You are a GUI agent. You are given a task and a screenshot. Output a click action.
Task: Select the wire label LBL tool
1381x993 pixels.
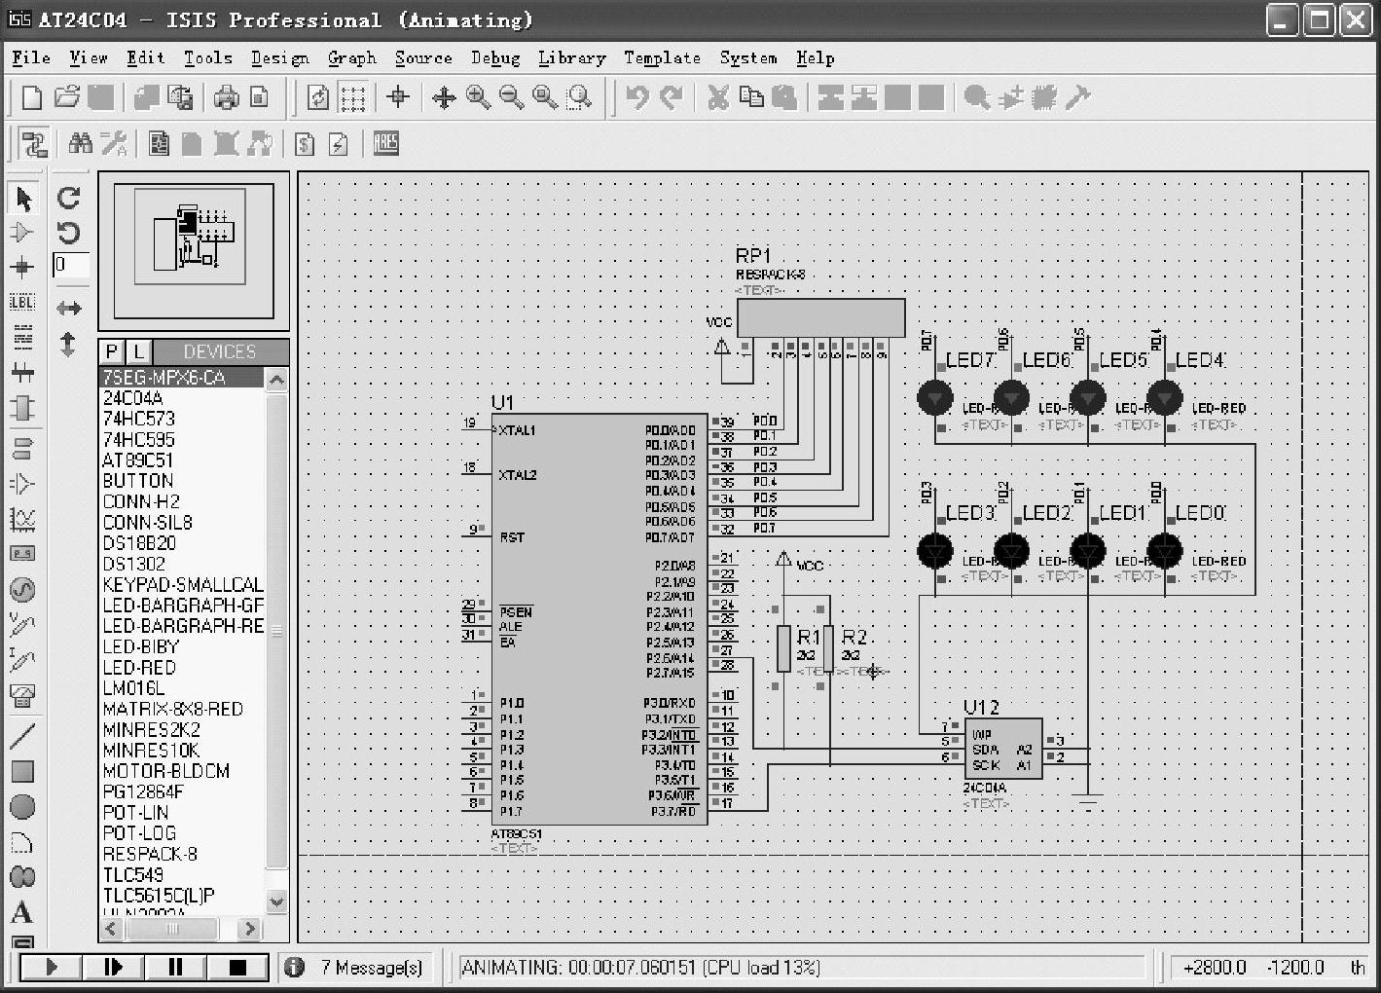(21, 303)
